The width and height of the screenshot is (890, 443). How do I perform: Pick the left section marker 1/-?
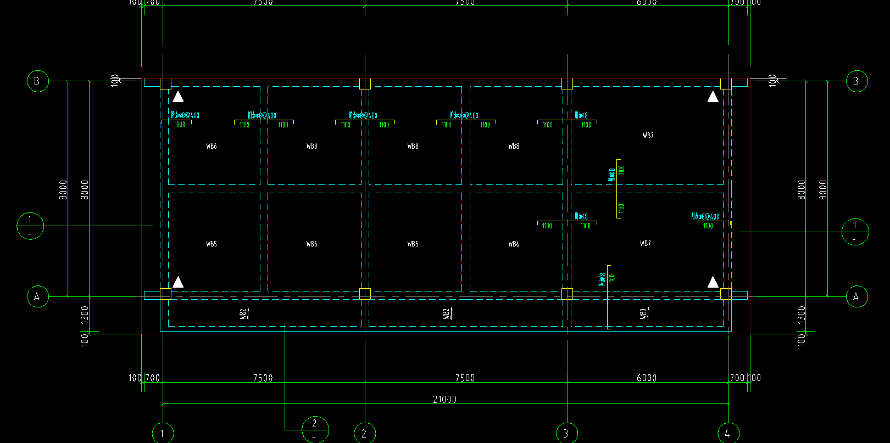pyautogui.click(x=30, y=226)
